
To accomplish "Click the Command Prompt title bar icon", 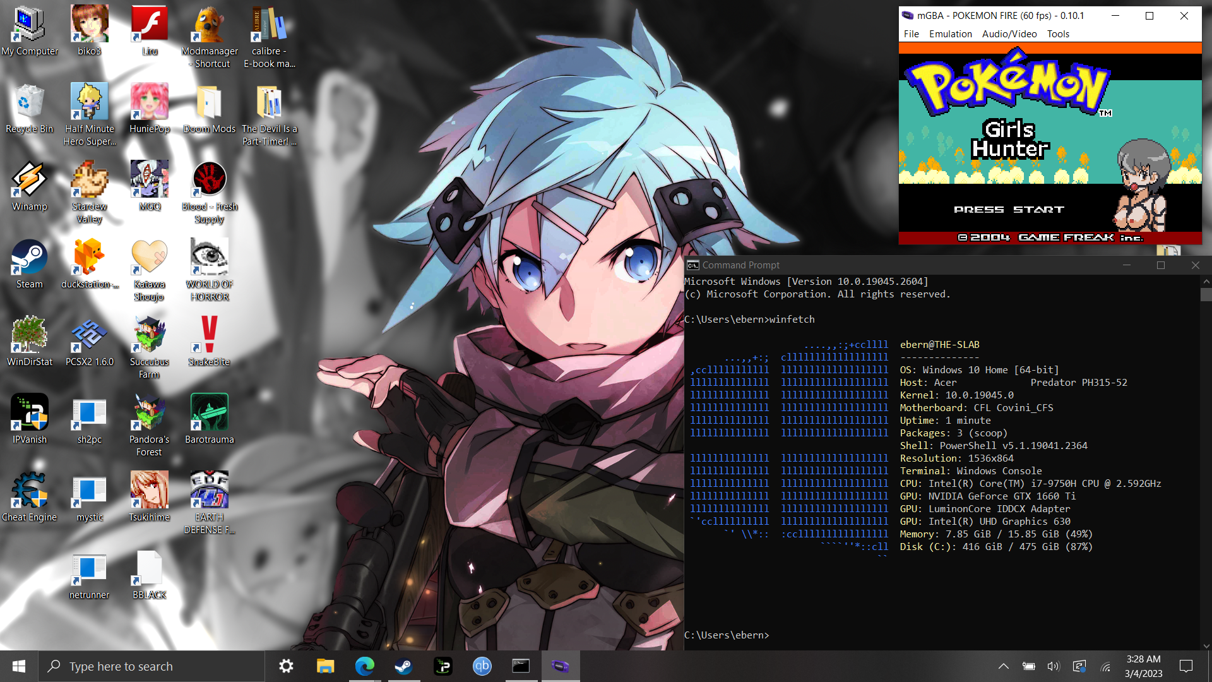I will pos(692,265).
